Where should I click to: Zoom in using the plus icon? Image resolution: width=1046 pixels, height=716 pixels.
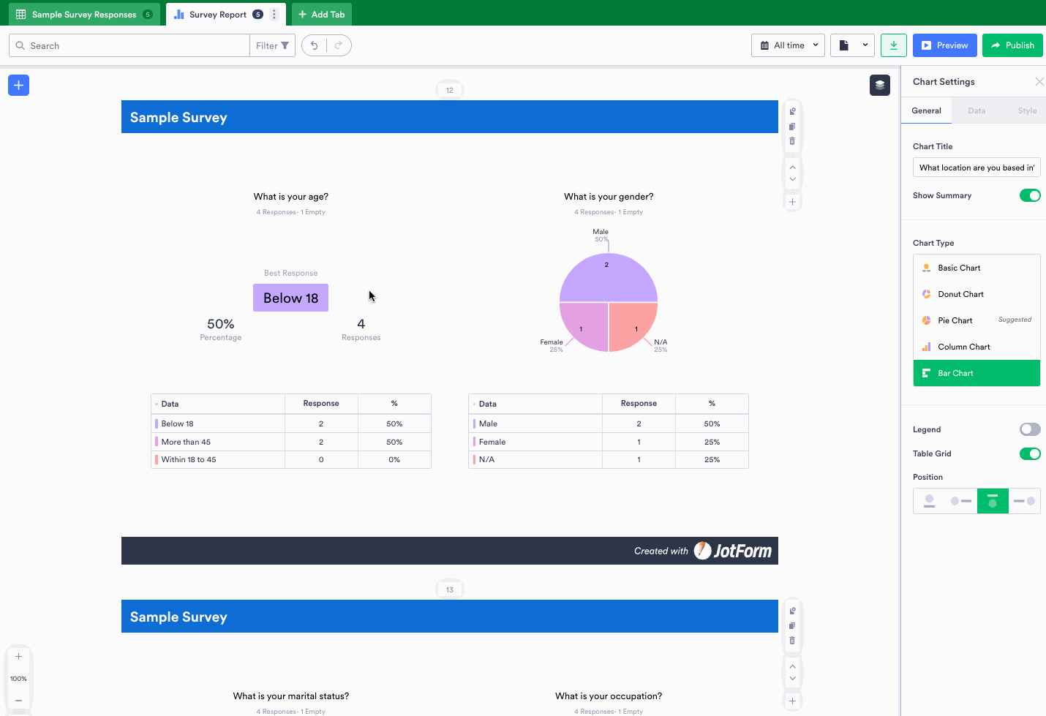[x=18, y=657]
